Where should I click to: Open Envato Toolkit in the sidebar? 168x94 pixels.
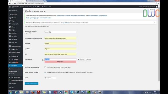tap(15, 52)
